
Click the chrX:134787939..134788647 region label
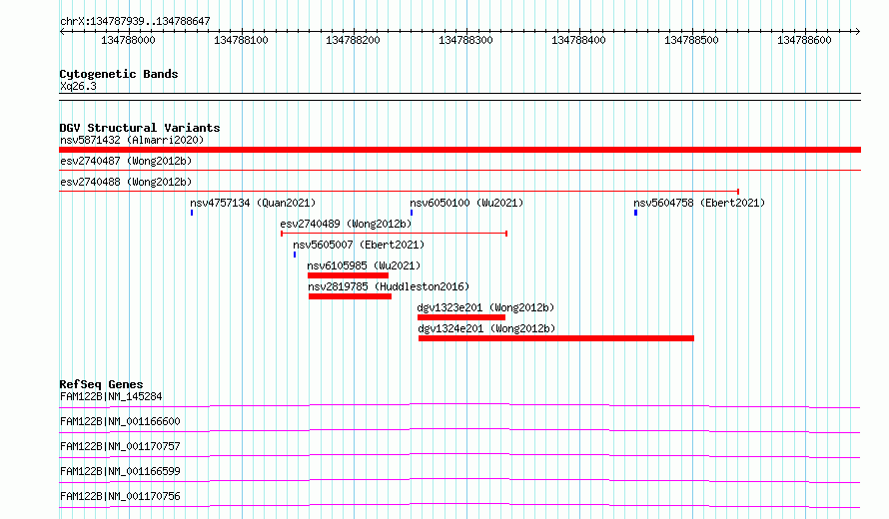(135, 22)
